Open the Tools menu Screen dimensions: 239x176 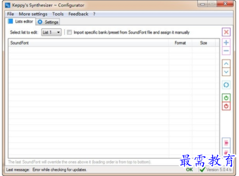coord(58,14)
